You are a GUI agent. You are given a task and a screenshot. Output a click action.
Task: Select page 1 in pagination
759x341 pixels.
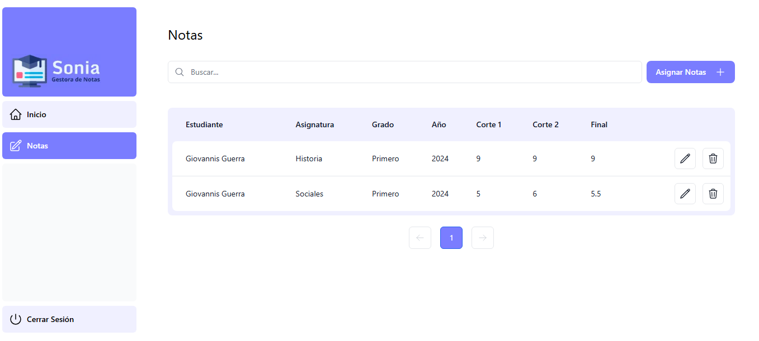(x=451, y=238)
